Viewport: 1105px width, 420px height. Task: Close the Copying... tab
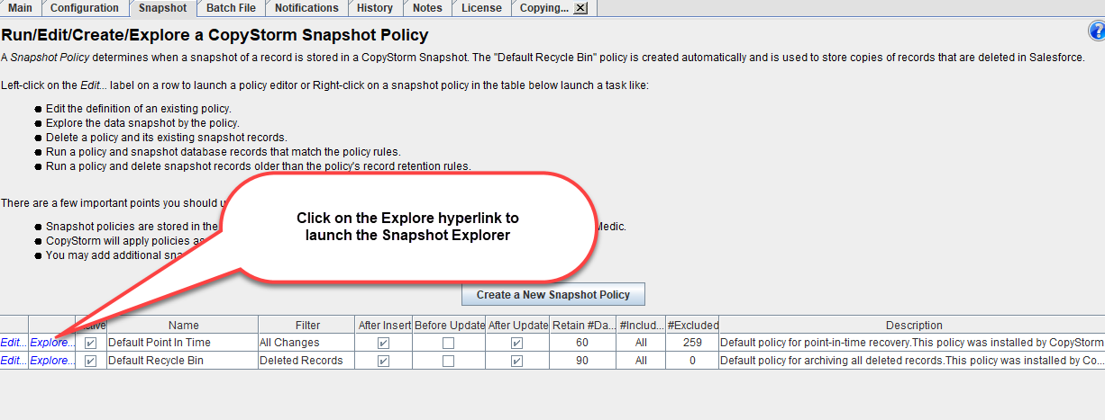580,8
